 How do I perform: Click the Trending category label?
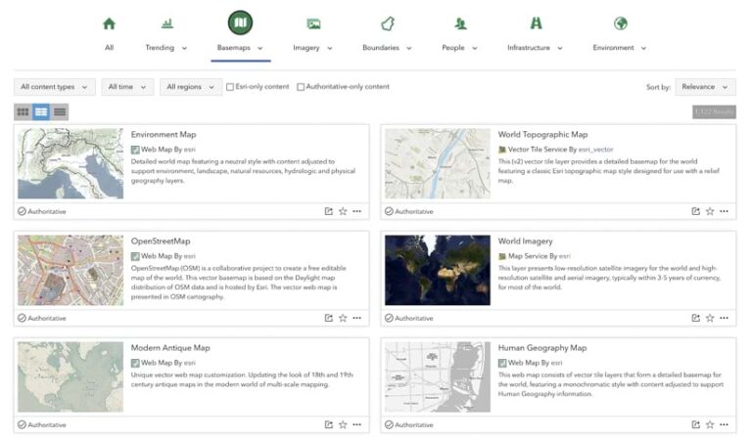[x=160, y=47]
